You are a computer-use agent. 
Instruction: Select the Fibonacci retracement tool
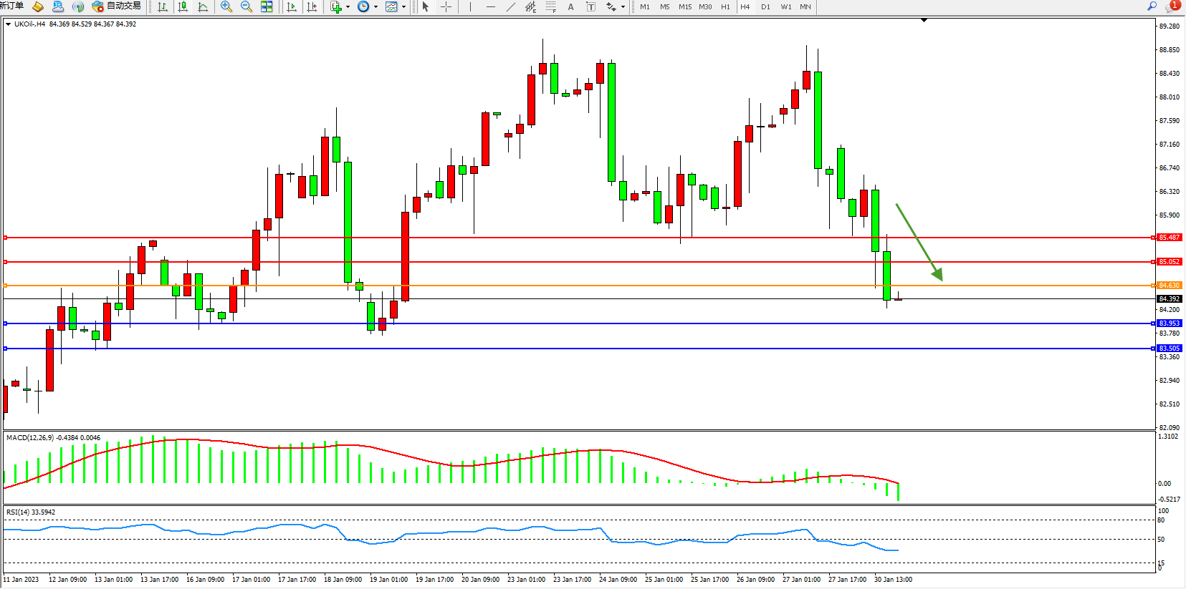click(x=550, y=6)
